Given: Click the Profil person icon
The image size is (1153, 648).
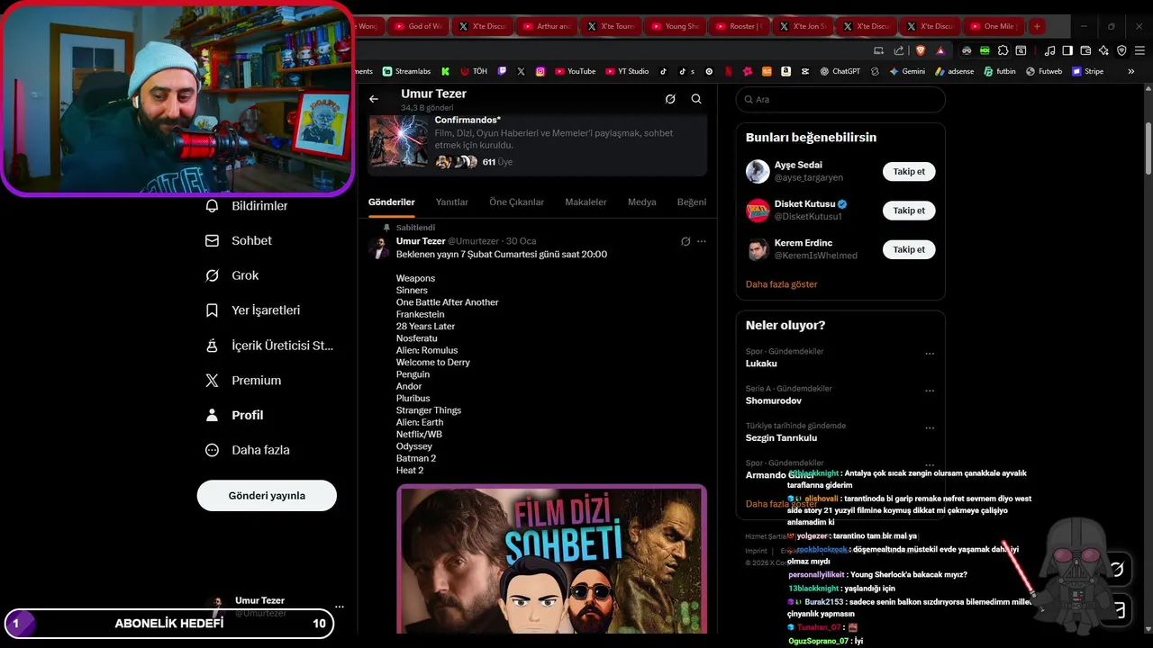Looking at the screenshot, I should (213, 415).
